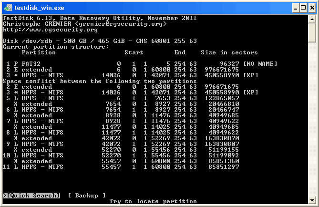Screen dimensions: 319x207
Task: Click partition 8 L HPFS - NTFS row
Action: click(123, 133)
